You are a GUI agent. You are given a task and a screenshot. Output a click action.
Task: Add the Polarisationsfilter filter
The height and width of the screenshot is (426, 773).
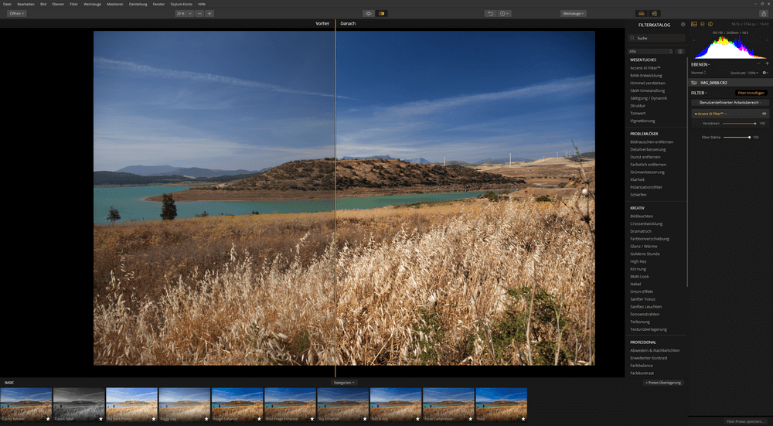(646, 187)
